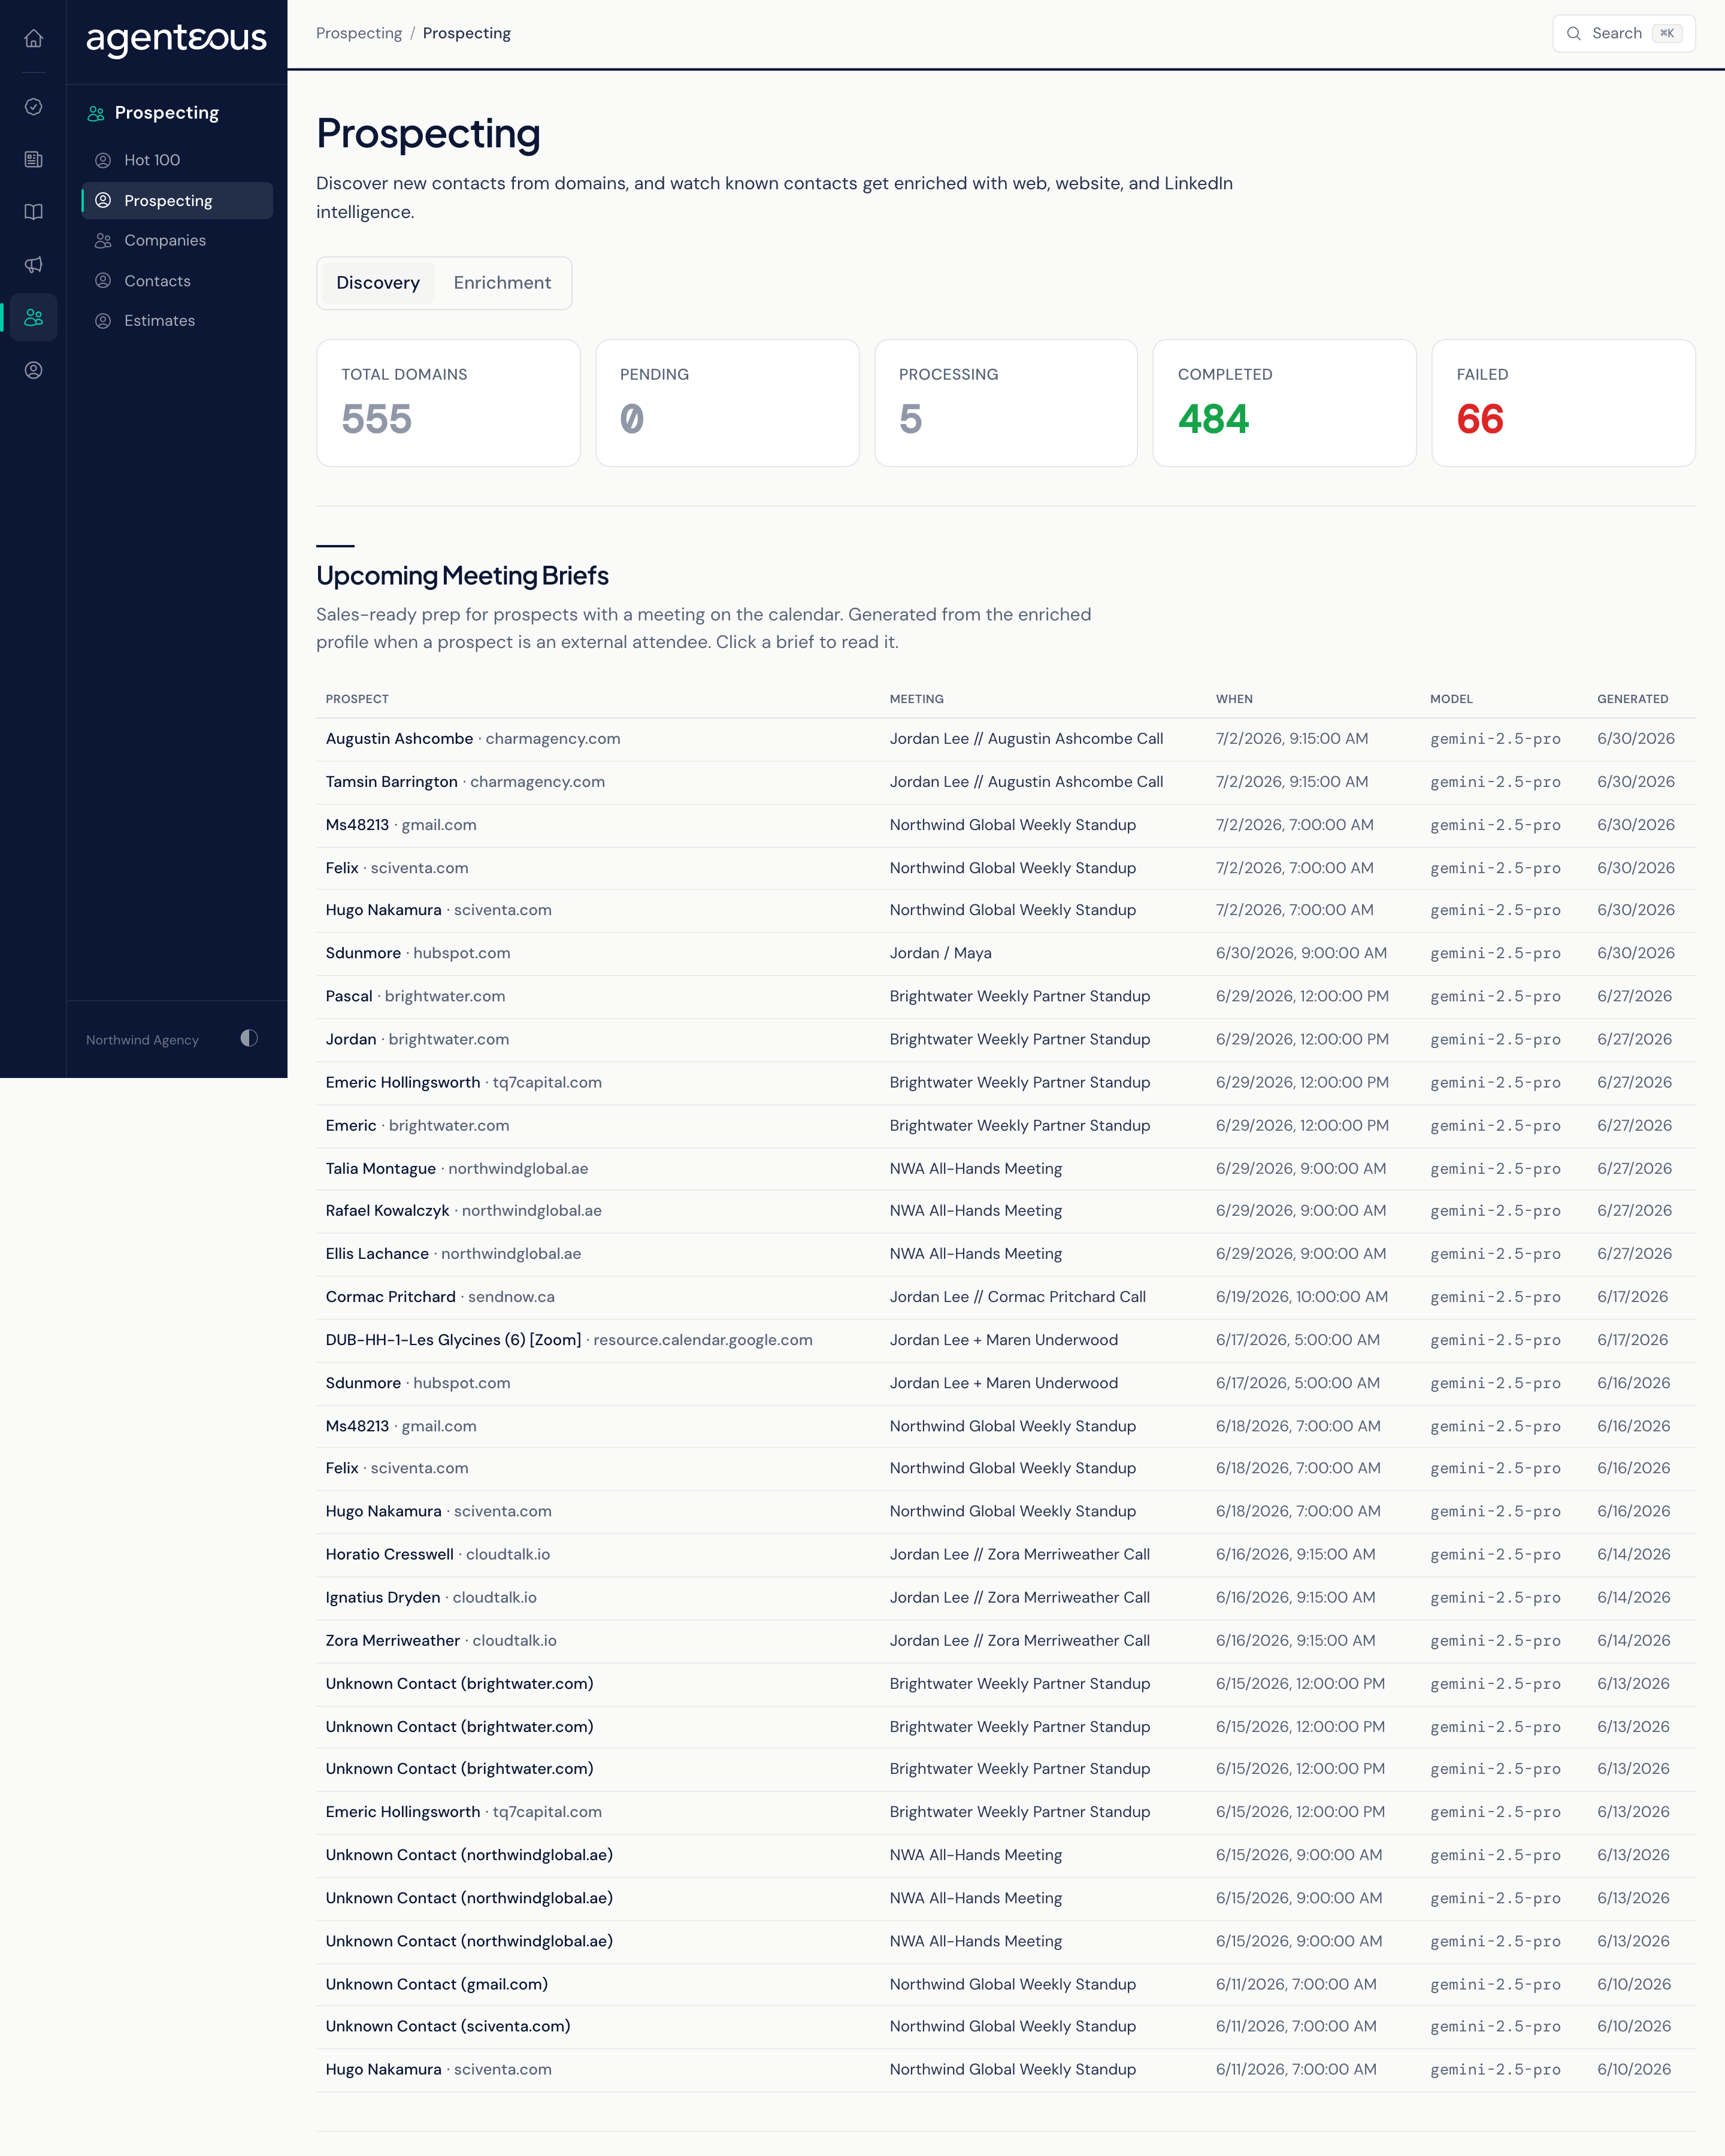Open Hot 100 in sidebar
The height and width of the screenshot is (2156, 1725).
(177, 160)
